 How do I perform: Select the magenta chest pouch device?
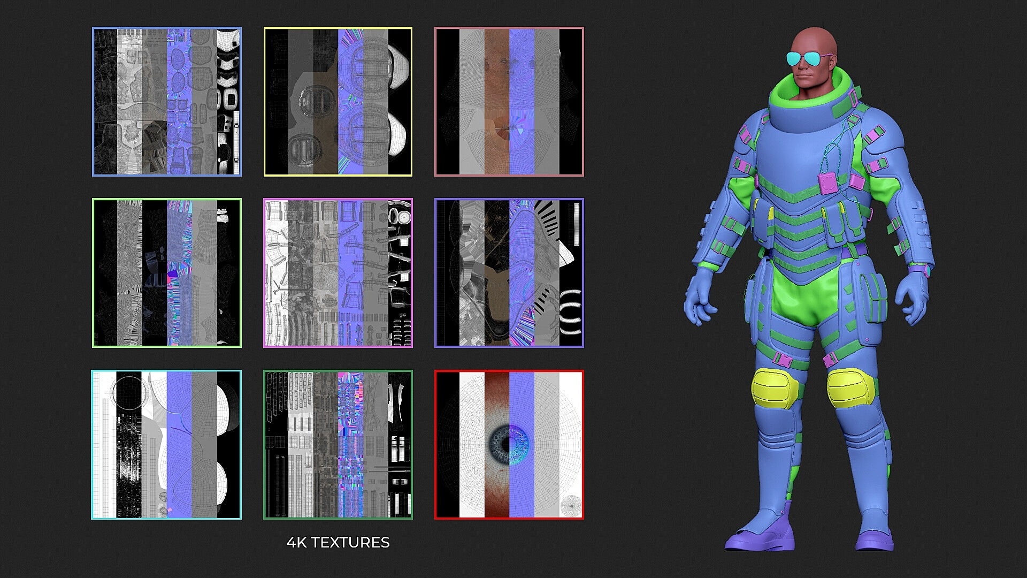[828, 184]
